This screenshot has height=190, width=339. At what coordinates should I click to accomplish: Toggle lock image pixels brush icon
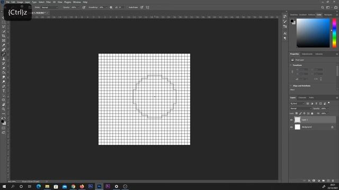pos(300,113)
